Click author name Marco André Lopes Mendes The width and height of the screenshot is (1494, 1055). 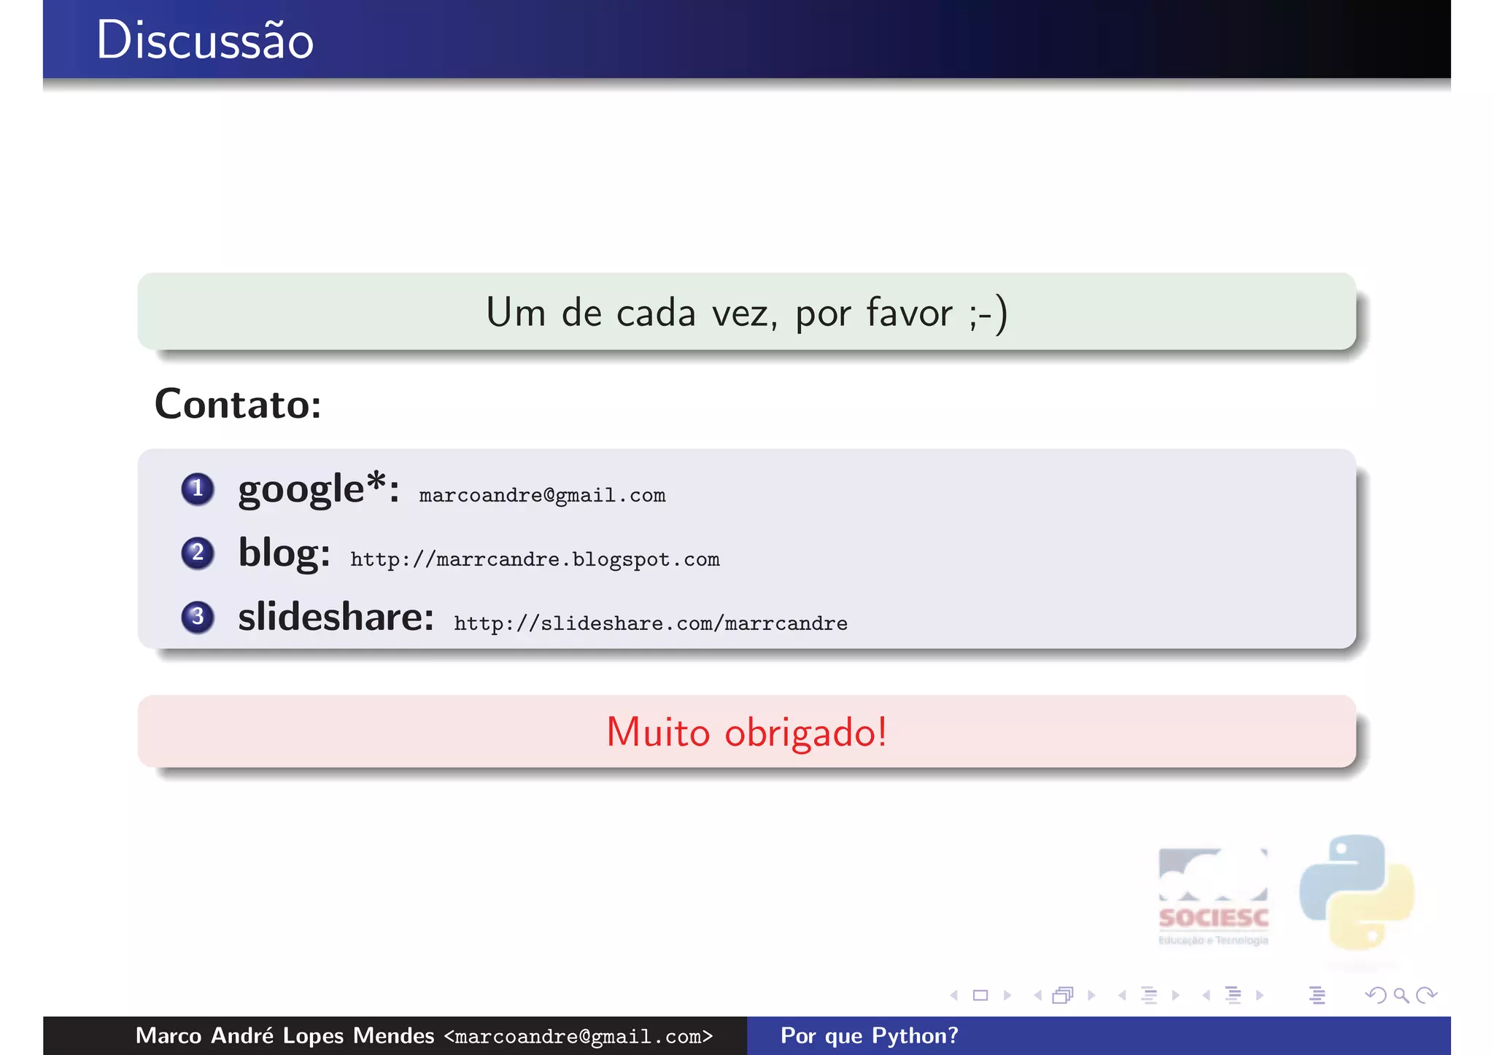(285, 1035)
